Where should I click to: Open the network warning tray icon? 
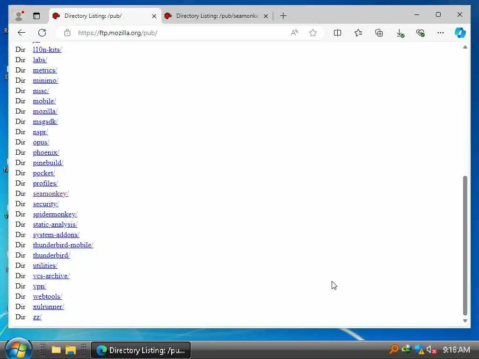419,350
